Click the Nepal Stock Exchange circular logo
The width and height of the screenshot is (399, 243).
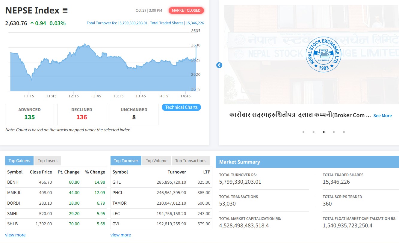tap(324, 55)
